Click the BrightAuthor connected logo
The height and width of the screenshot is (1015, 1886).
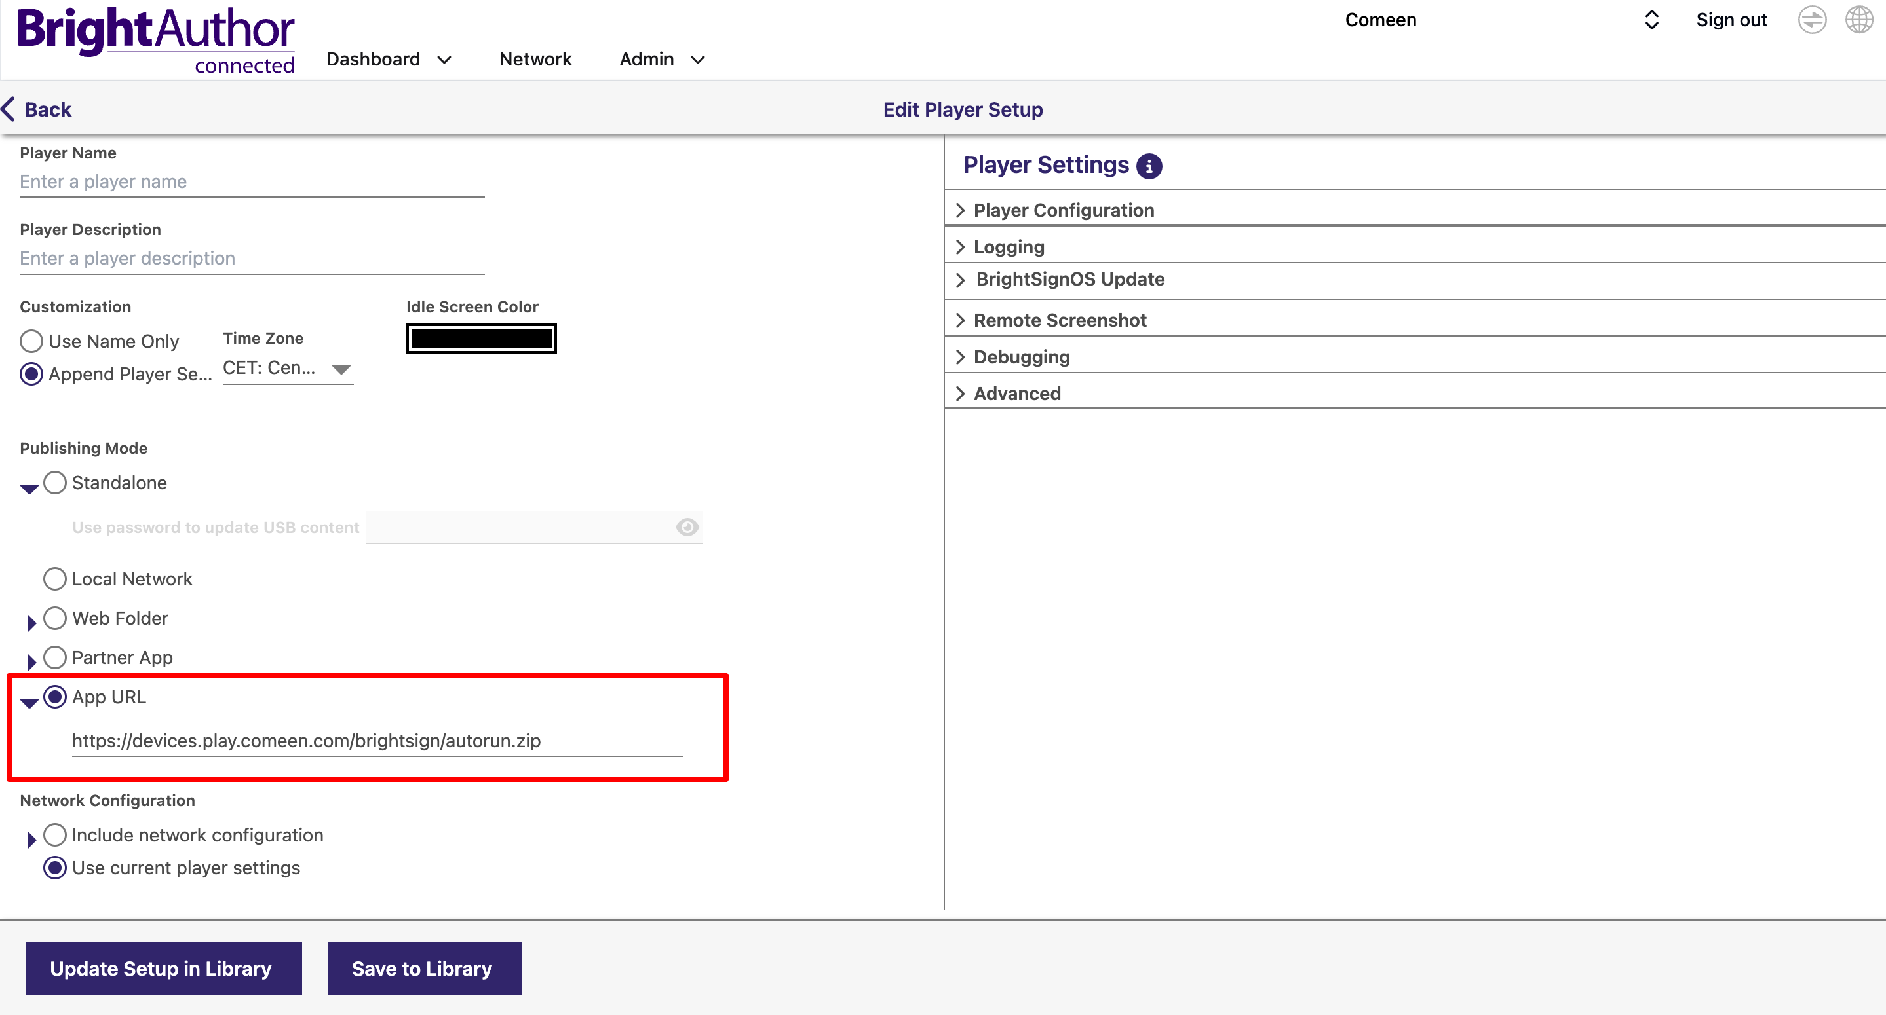pyautogui.click(x=155, y=41)
